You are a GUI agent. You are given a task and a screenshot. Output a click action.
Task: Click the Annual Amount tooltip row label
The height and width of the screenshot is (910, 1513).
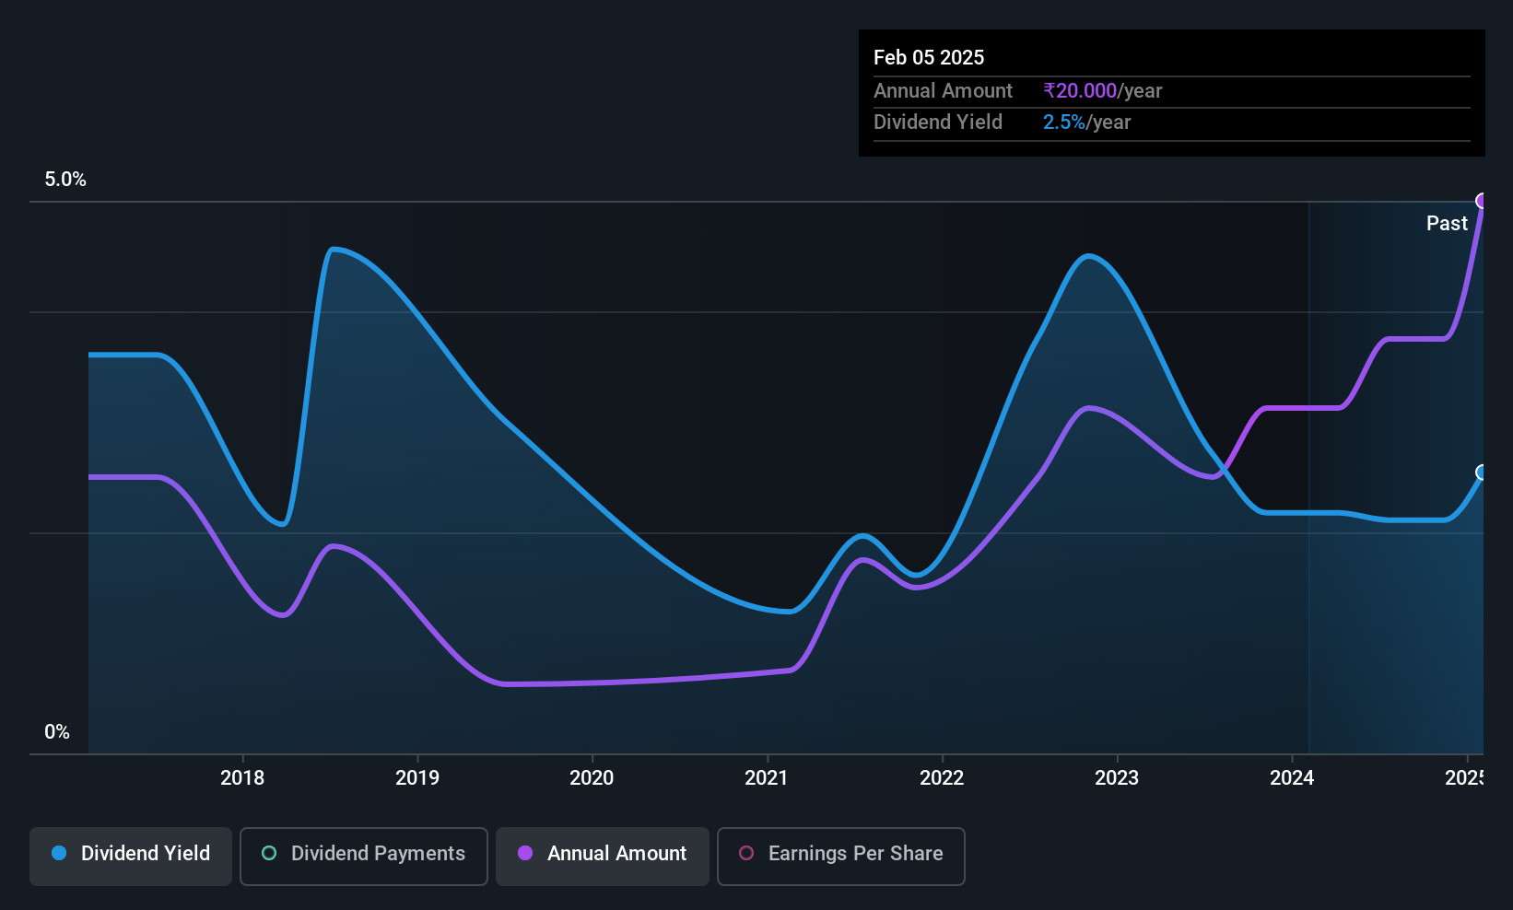coord(943,91)
